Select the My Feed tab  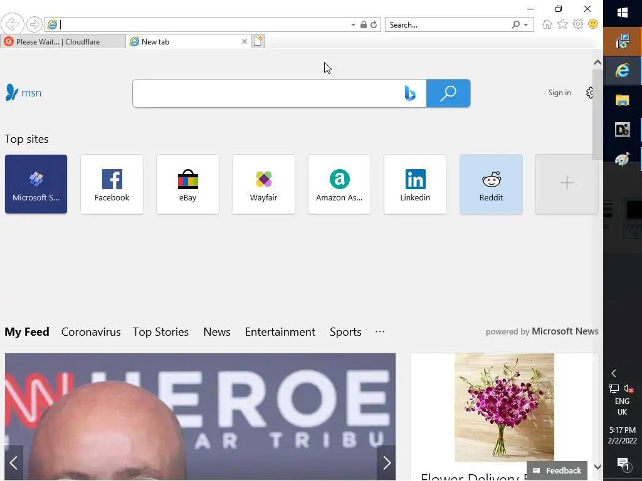pos(27,332)
